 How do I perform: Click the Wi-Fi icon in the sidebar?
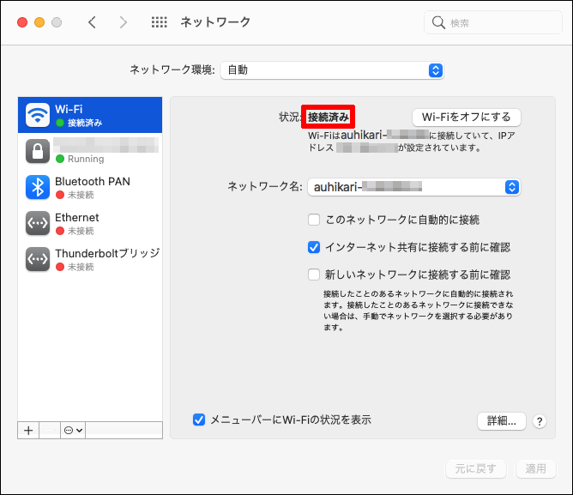(38, 115)
